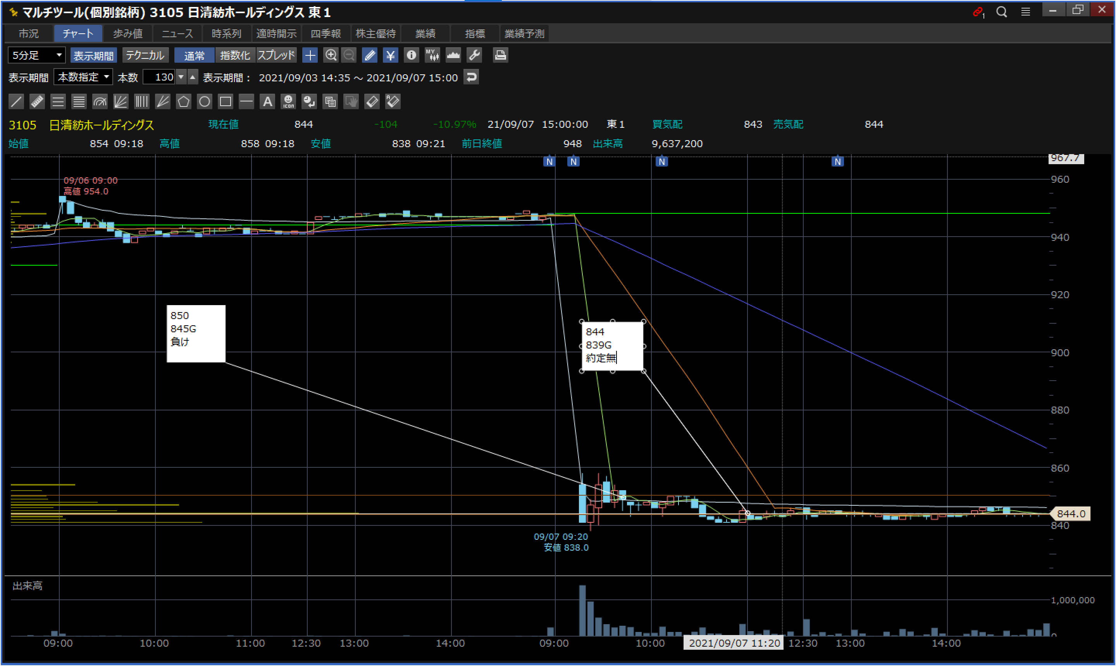1116x666 pixels.
Task: Toggle the yen price display button
Action: [390, 55]
